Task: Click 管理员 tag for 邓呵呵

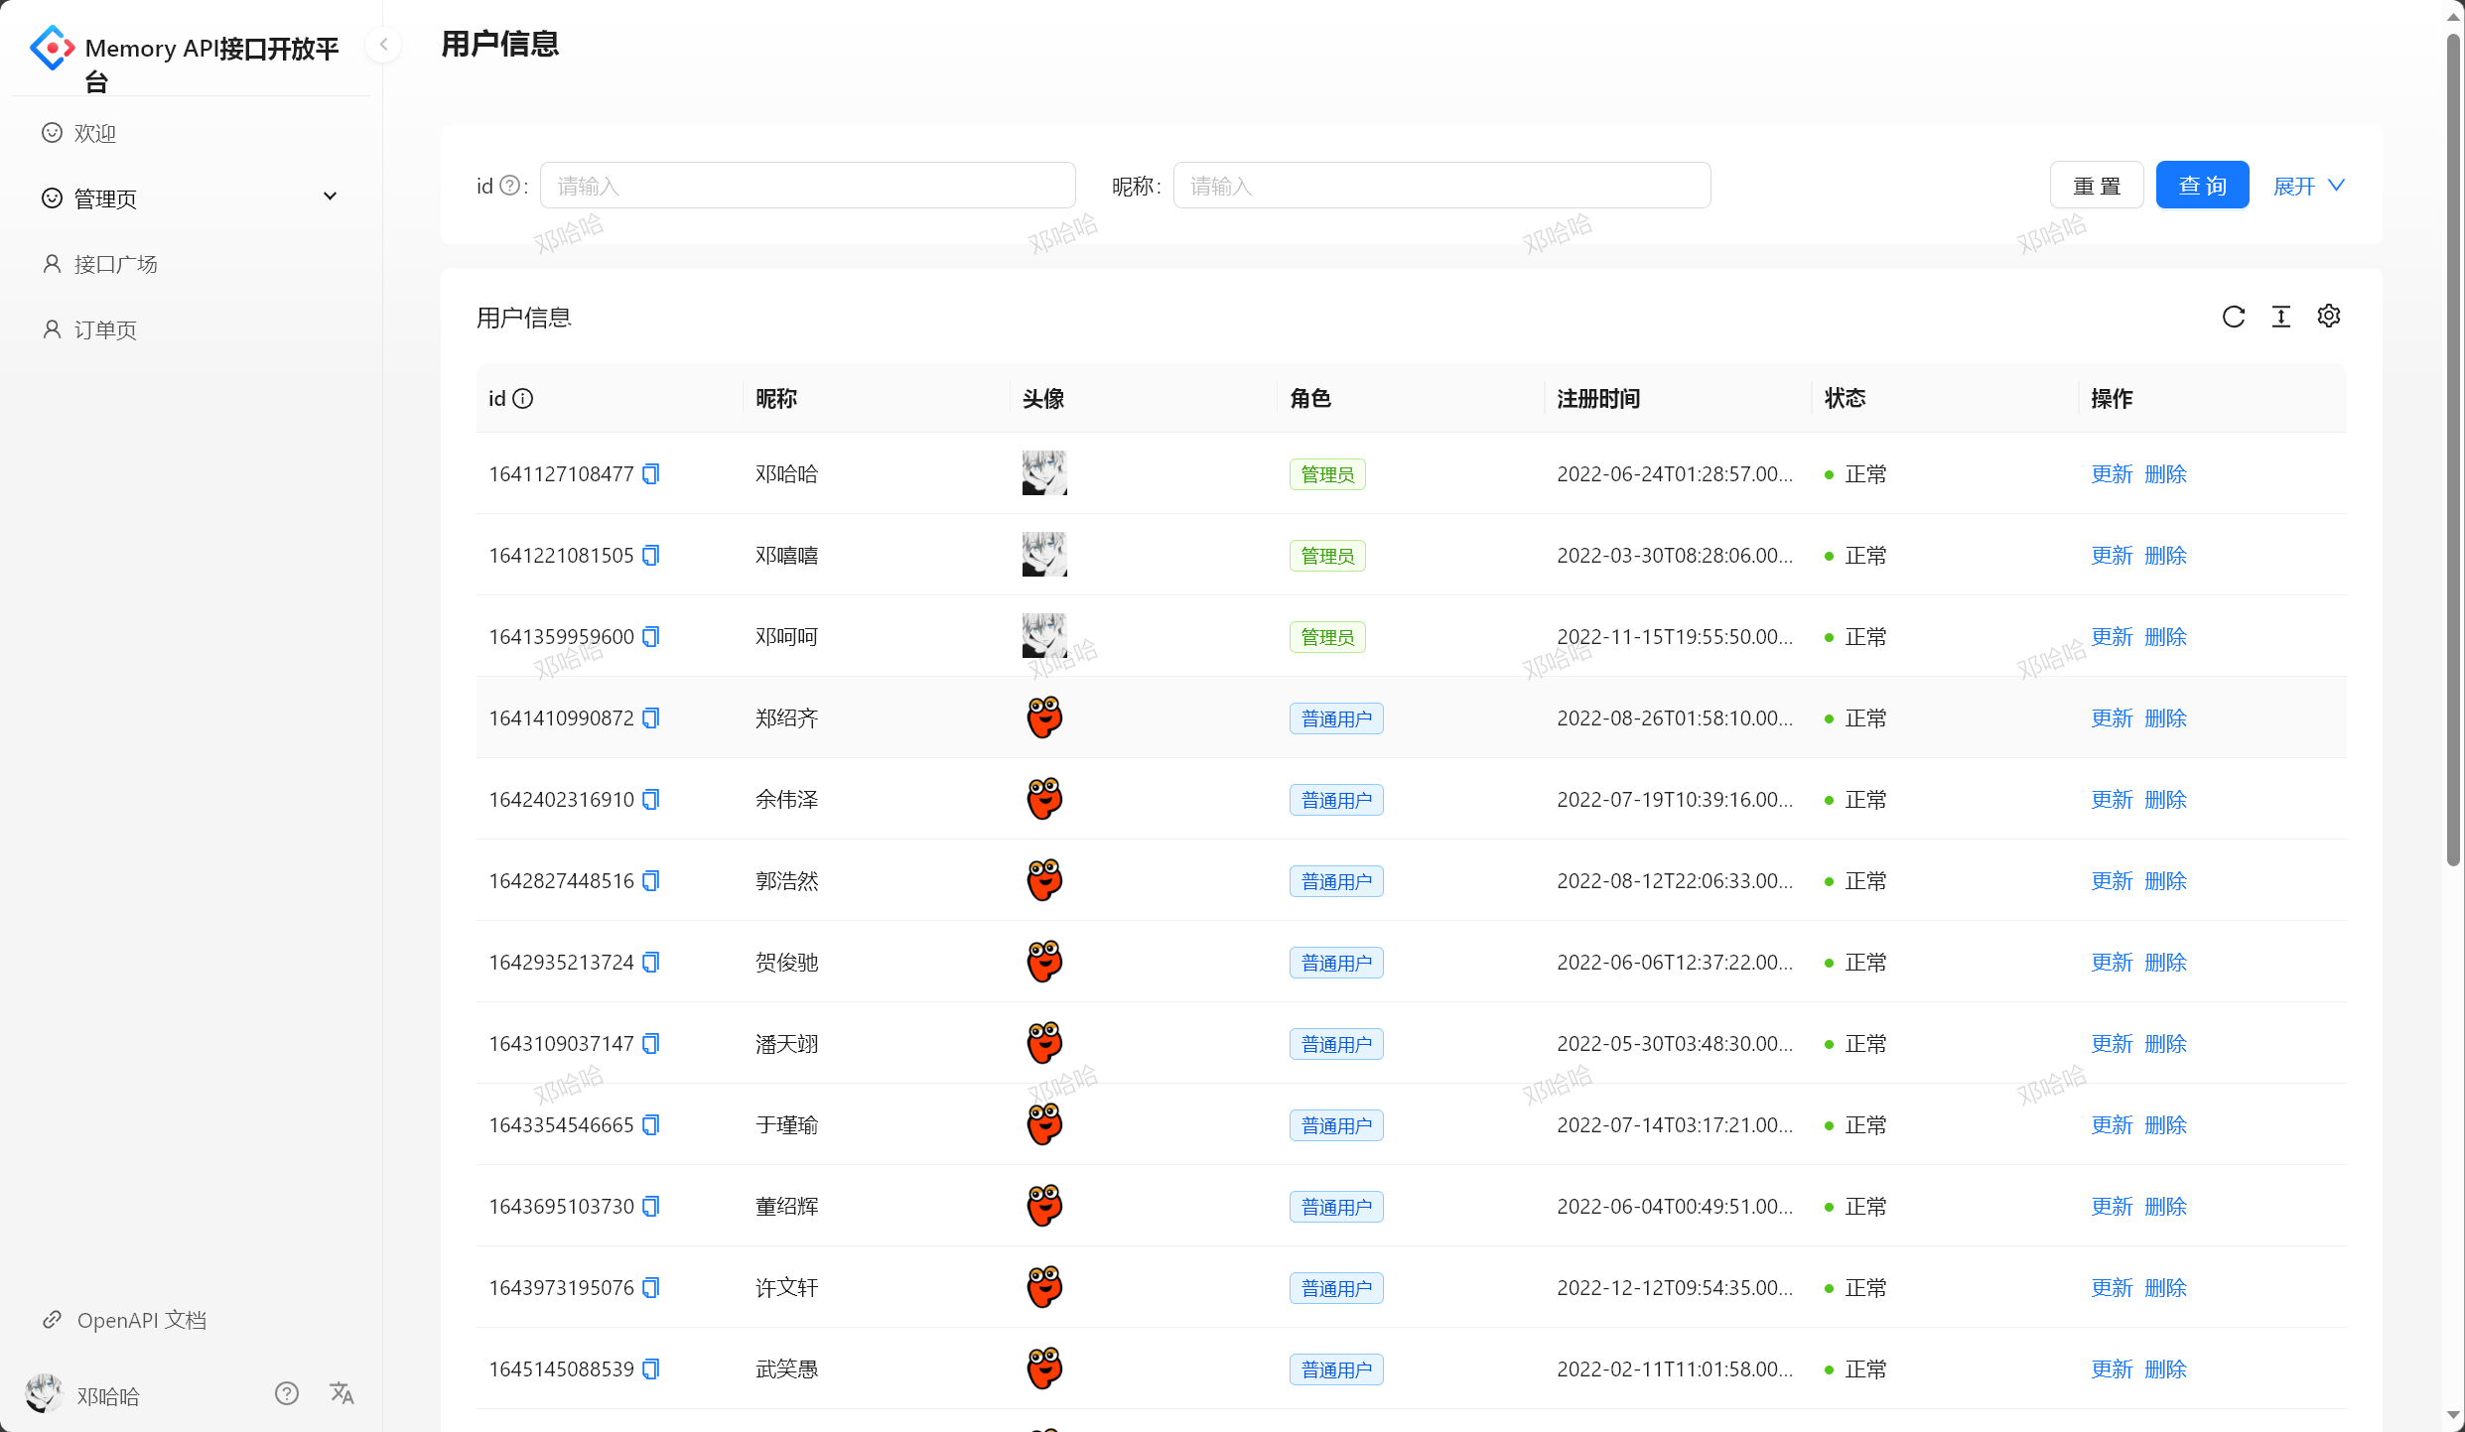Action: 1327,637
